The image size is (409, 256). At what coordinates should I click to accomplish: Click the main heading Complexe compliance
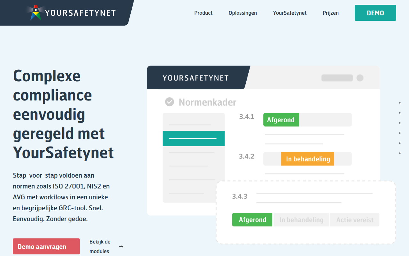pyautogui.click(x=64, y=114)
